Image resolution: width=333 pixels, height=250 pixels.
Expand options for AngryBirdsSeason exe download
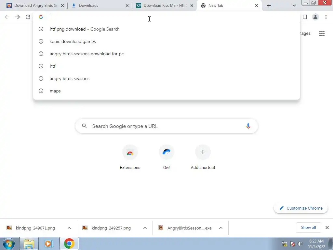click(221, 228)
